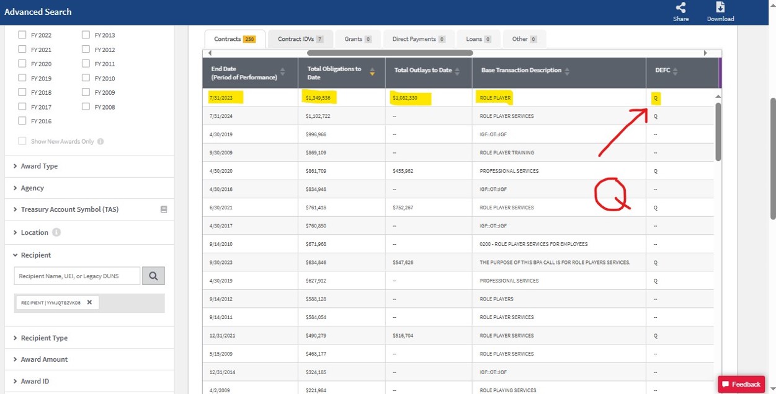Check the FY 2008 checkbox
The height and width of the screenshot is (394, 776).
pyautogui.click(x=86, y=107)
